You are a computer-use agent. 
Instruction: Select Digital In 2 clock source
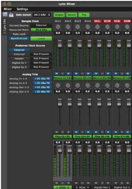(19, 67)
